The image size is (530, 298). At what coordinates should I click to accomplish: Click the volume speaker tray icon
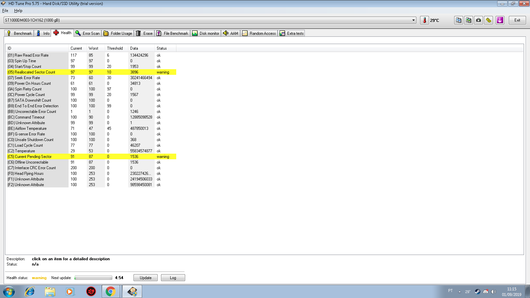pyautogui.click(x=494, y=291)
